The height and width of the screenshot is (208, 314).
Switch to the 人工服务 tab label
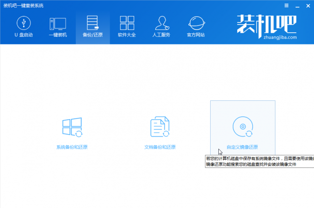click(x=161, y=35)
